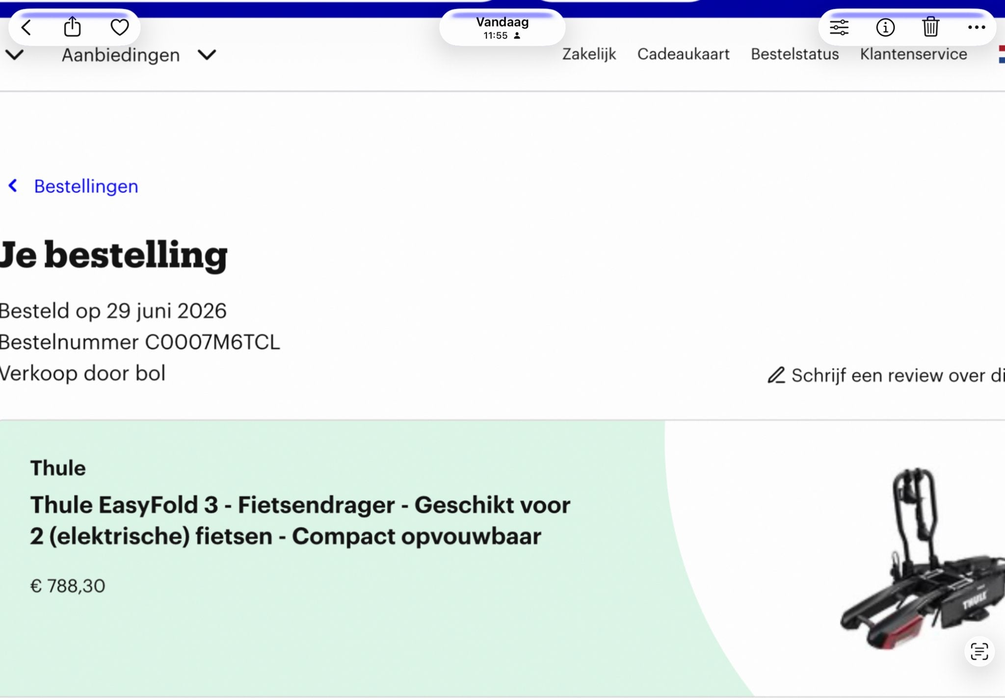Click the Thule brand name
Viewport: 1005px width, 698px height.
(x=58, y=468)
